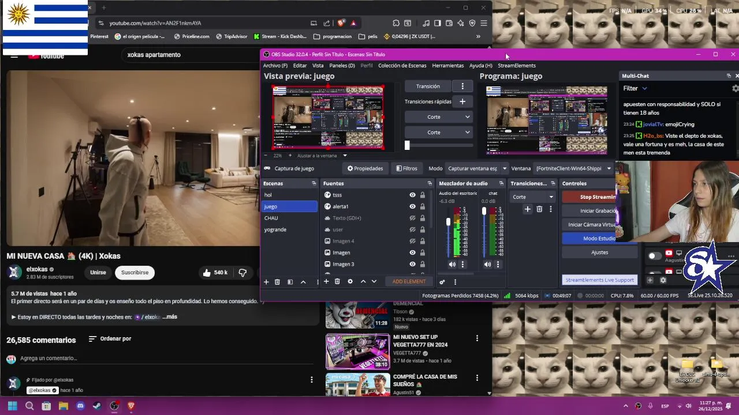Screen dimensions: 739x415
Task: Open the Paneles (D) menu in OBS
Action: (342, 66)
